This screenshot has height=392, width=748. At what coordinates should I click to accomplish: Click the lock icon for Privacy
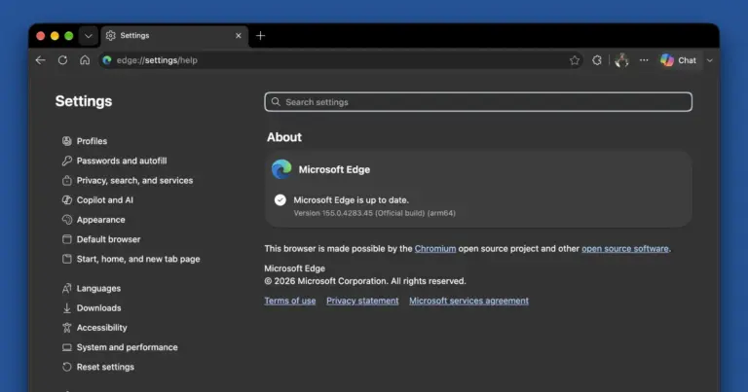coord(67,181)
